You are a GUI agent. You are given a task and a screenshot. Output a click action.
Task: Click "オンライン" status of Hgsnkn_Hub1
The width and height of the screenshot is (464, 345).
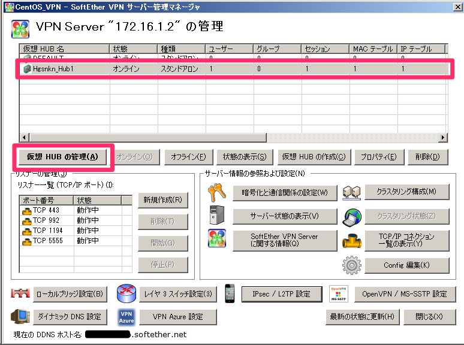(x=126, y=69)
